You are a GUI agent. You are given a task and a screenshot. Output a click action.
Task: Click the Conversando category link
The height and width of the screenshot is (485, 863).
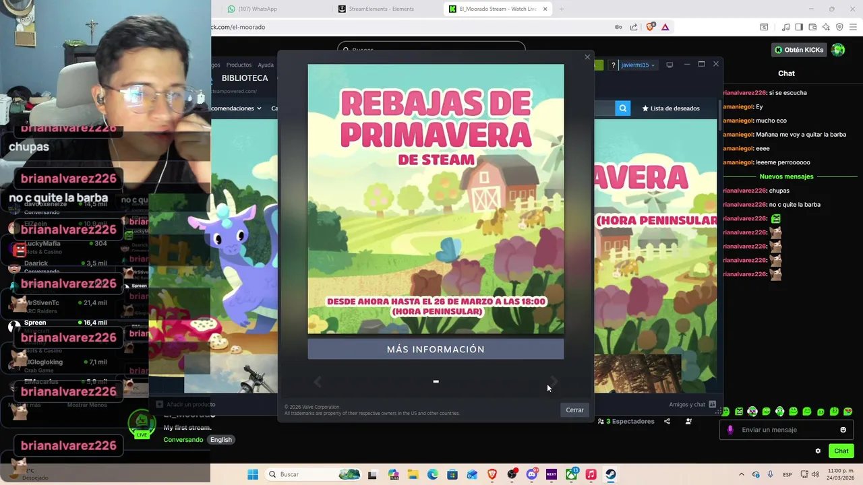[x=183, y=440]
